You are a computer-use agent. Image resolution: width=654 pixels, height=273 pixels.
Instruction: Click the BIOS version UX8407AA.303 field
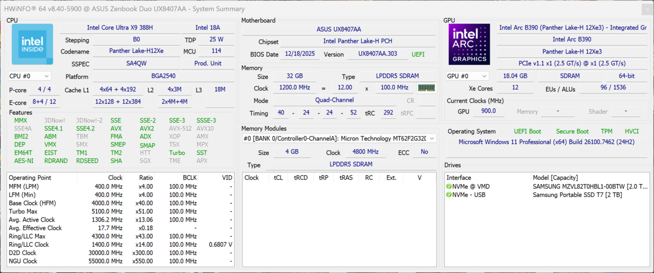[377, 55]
